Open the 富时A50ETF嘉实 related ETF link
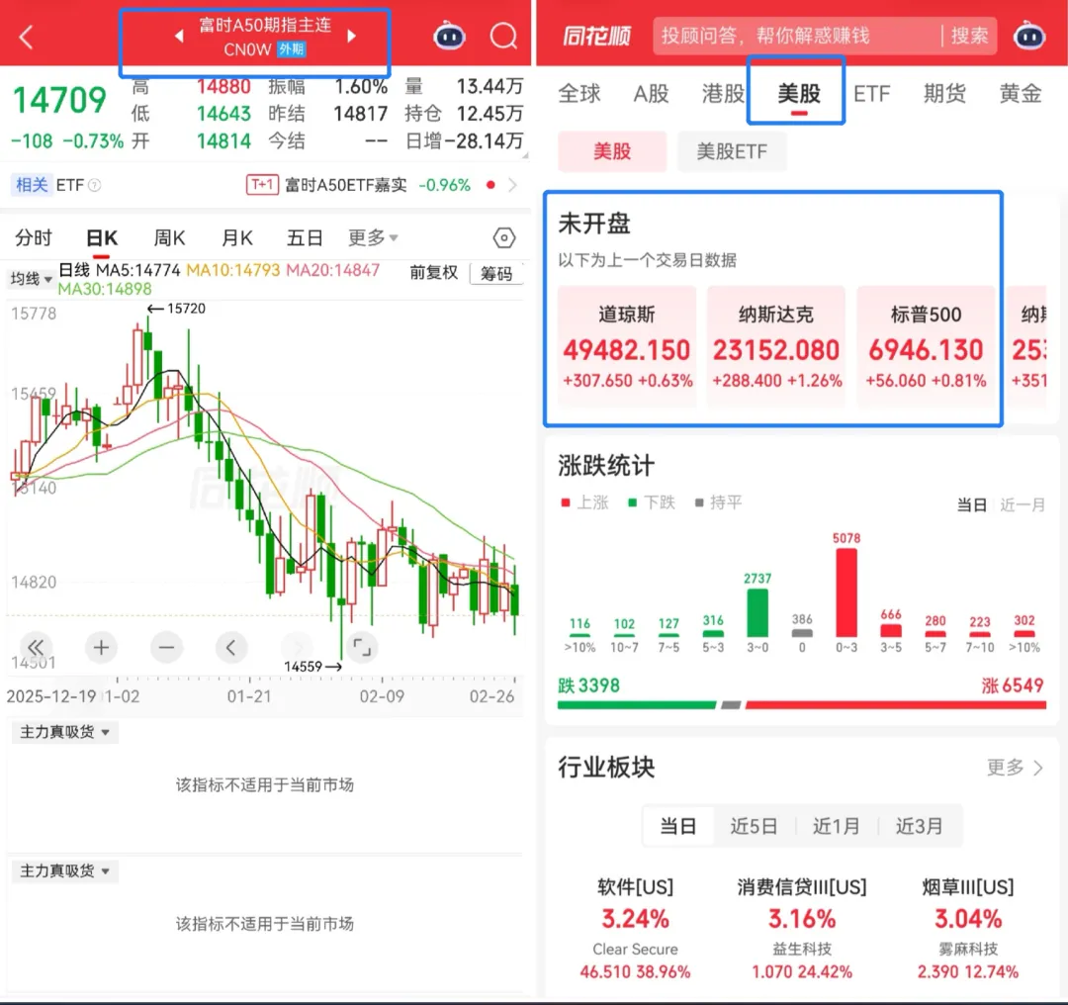Screen dimensions: 1068x1005 tap(346, 185)
